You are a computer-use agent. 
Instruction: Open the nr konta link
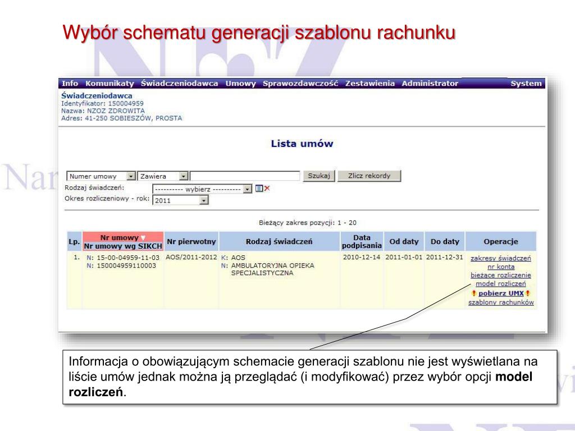click(x=501, y=267)
